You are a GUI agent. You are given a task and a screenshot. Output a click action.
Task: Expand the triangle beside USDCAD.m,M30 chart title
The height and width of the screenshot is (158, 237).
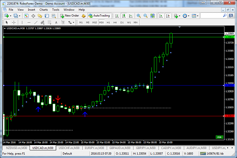(x=5, y=28)
